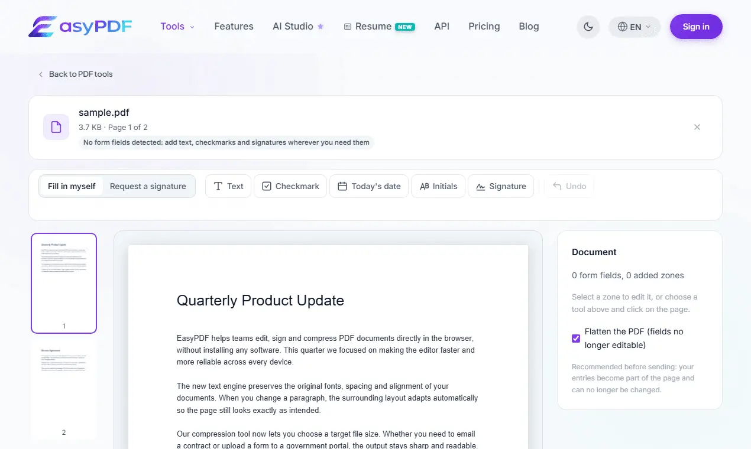Uncheck Flatten the PDF checkbox
Image resolution: width=751 pixels, height=449 pixels.
click(576, 339)
